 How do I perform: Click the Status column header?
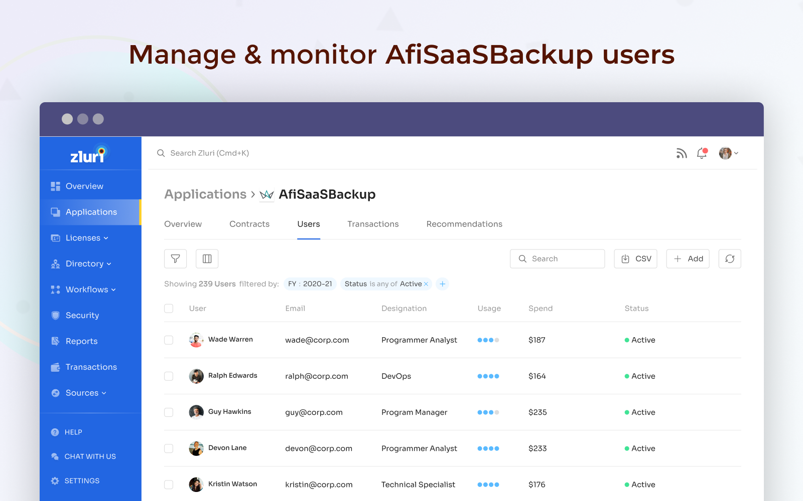point(636,309)
